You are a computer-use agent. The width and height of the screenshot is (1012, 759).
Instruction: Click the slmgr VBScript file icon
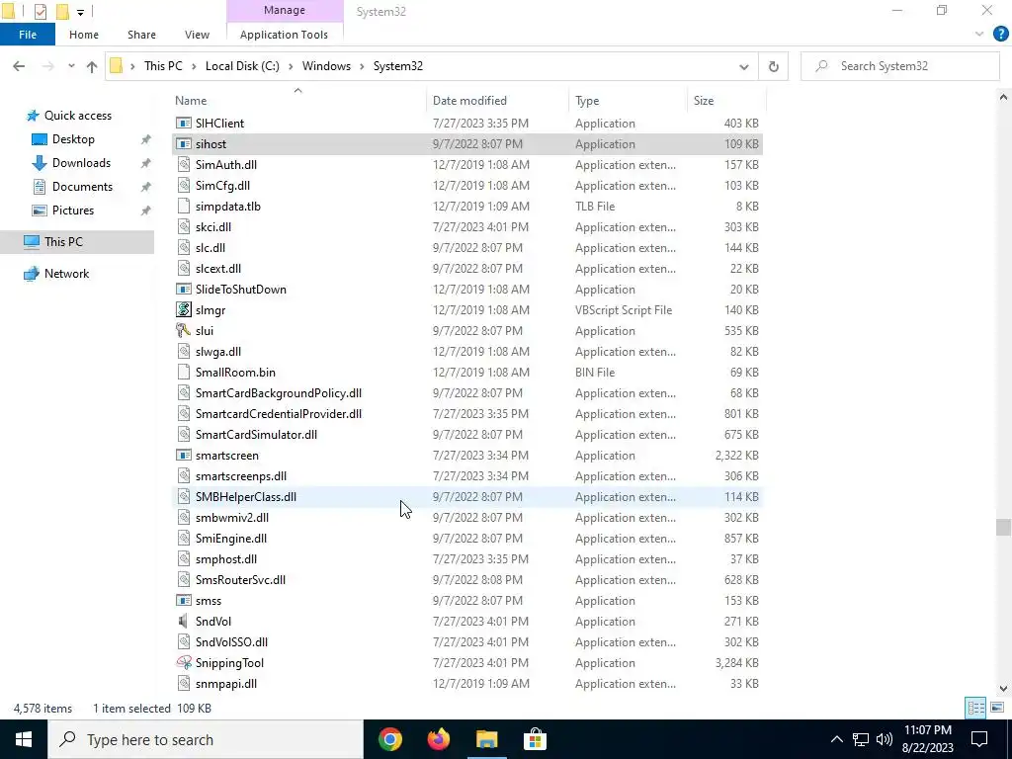(x=184, y=309)
